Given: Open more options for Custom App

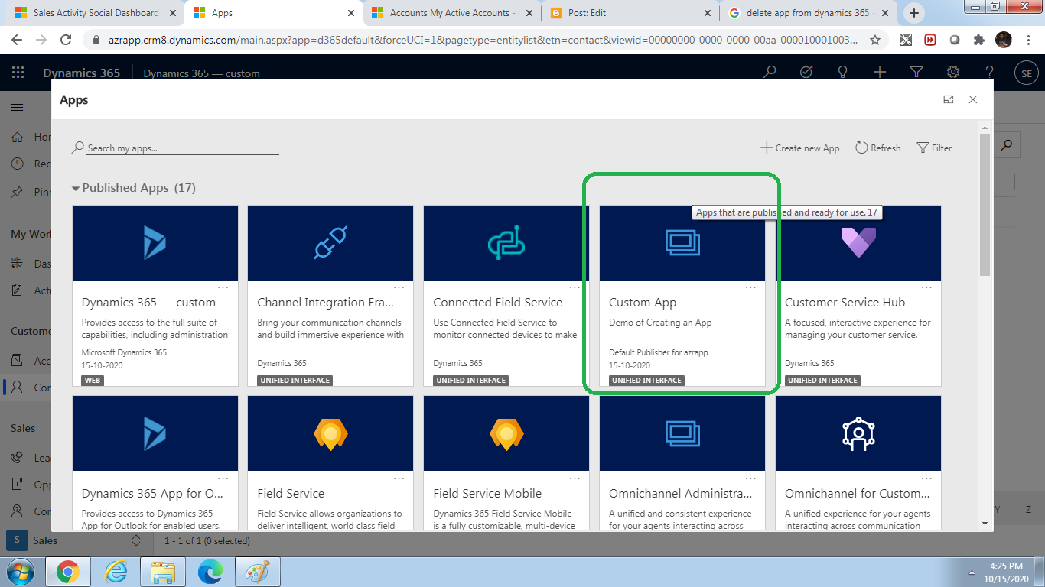Looking at the screenshot, I should coord(751,287).
